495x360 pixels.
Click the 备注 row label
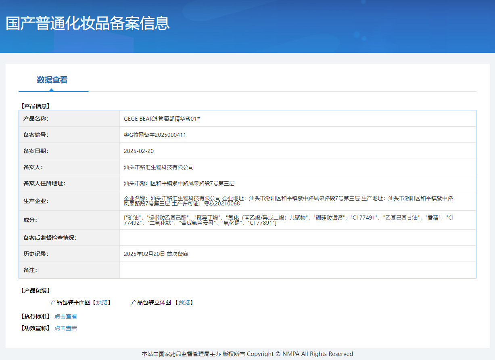30,270
